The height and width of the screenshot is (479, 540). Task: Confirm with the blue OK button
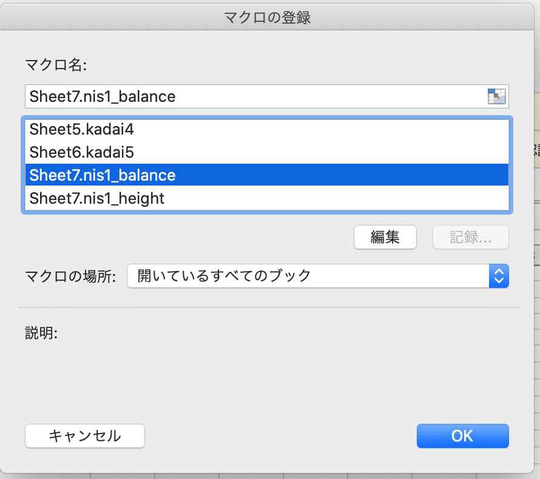462,435
